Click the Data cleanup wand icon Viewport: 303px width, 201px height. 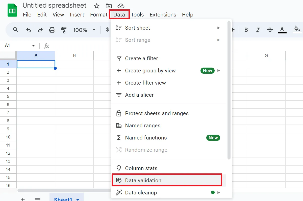119,193
